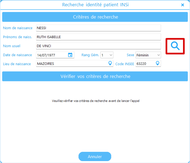Click the Prénoms de naiss. label
The image size is (190, 163).
[x=17, y=37]
